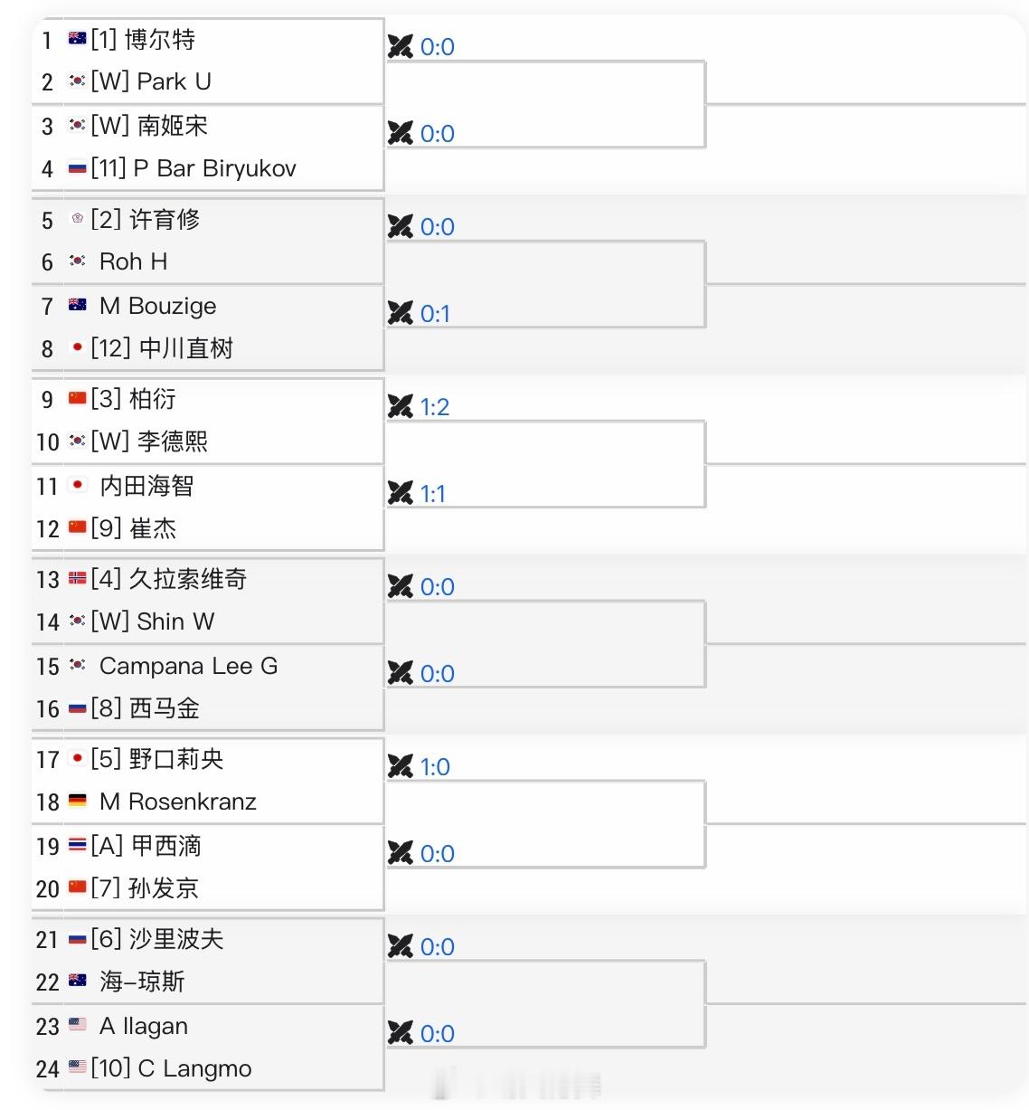1029x1110 pixels.
Task: Click match icon for A Ilagan vs C Langmo
Action: [x=400, y=1033]
